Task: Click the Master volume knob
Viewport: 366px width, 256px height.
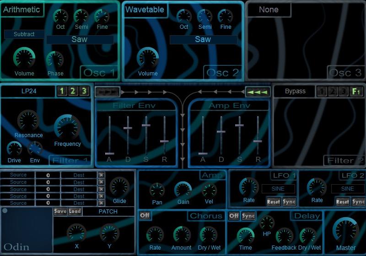Action: 345,230
